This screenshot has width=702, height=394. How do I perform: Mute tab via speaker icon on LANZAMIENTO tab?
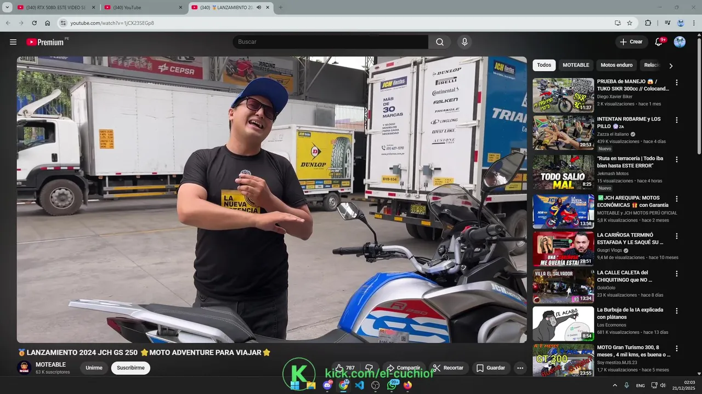(x=259, y=8)
